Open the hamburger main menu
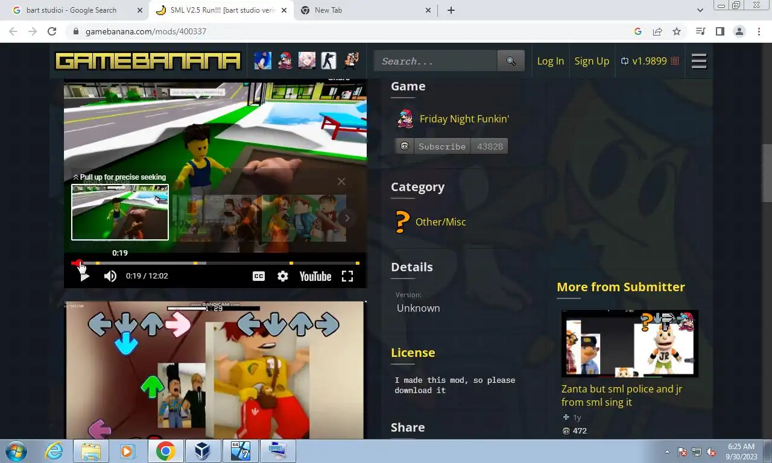Screen dimensions: 772x463 [x=699, y=61]
